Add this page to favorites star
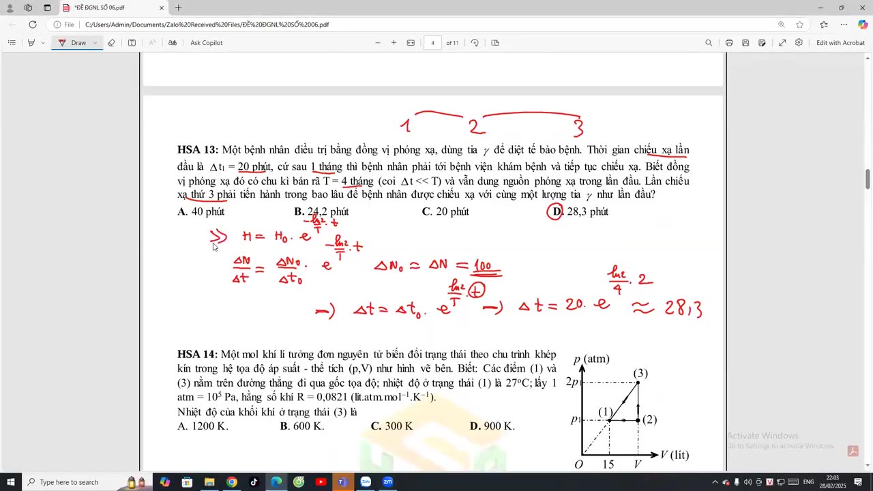This screenshot has height=491, width=873. click(800, 25)
